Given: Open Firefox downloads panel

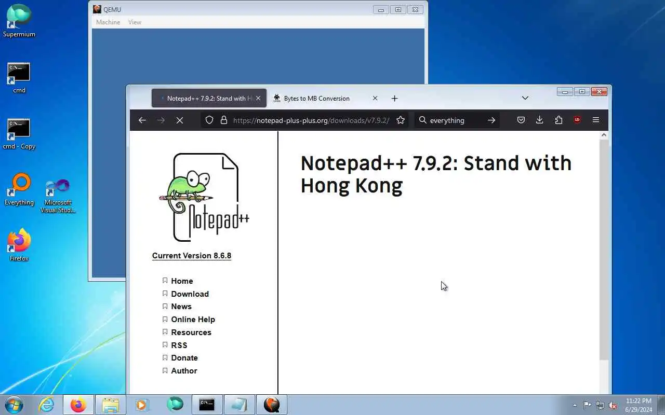Looking at the screenshot, I should tap(540, 120).
